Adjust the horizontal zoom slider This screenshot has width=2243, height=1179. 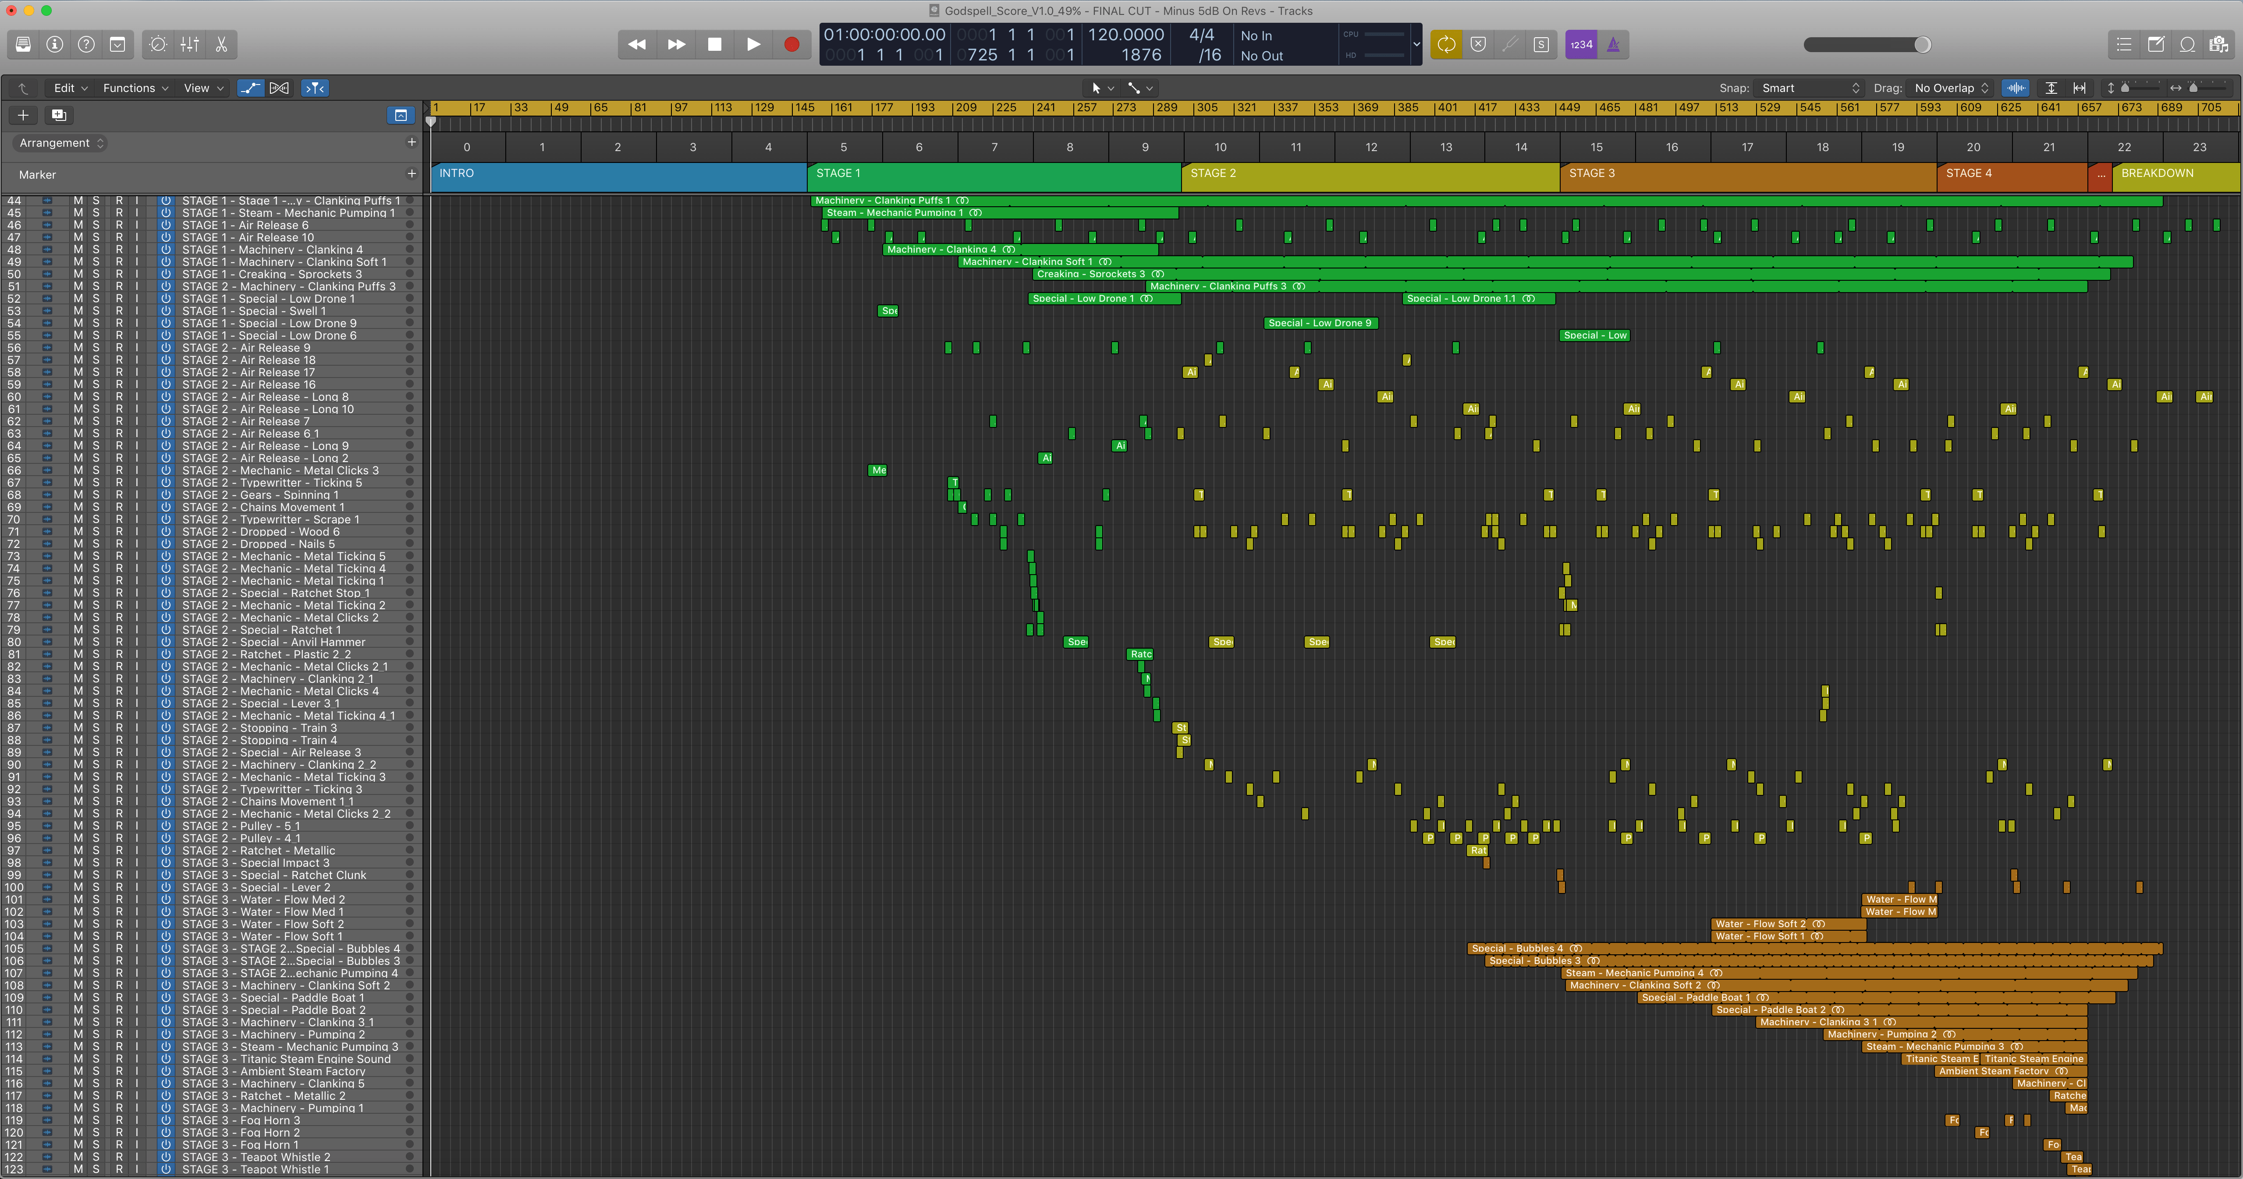point(2193,88)
